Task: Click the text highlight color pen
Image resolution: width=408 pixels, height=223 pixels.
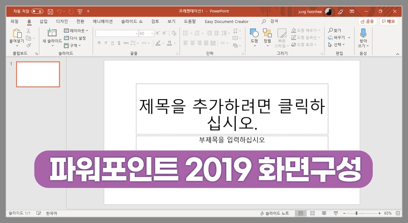Action: 158,43
